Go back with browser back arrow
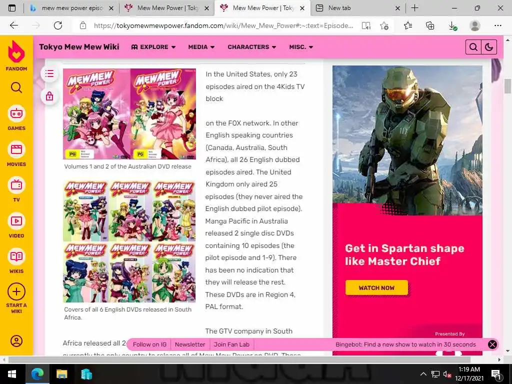 [x=14, y=25]
